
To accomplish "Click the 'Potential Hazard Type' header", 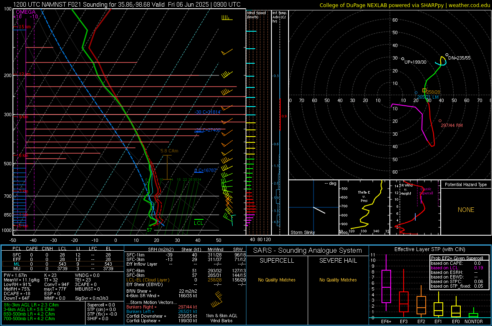I will 466,184.
